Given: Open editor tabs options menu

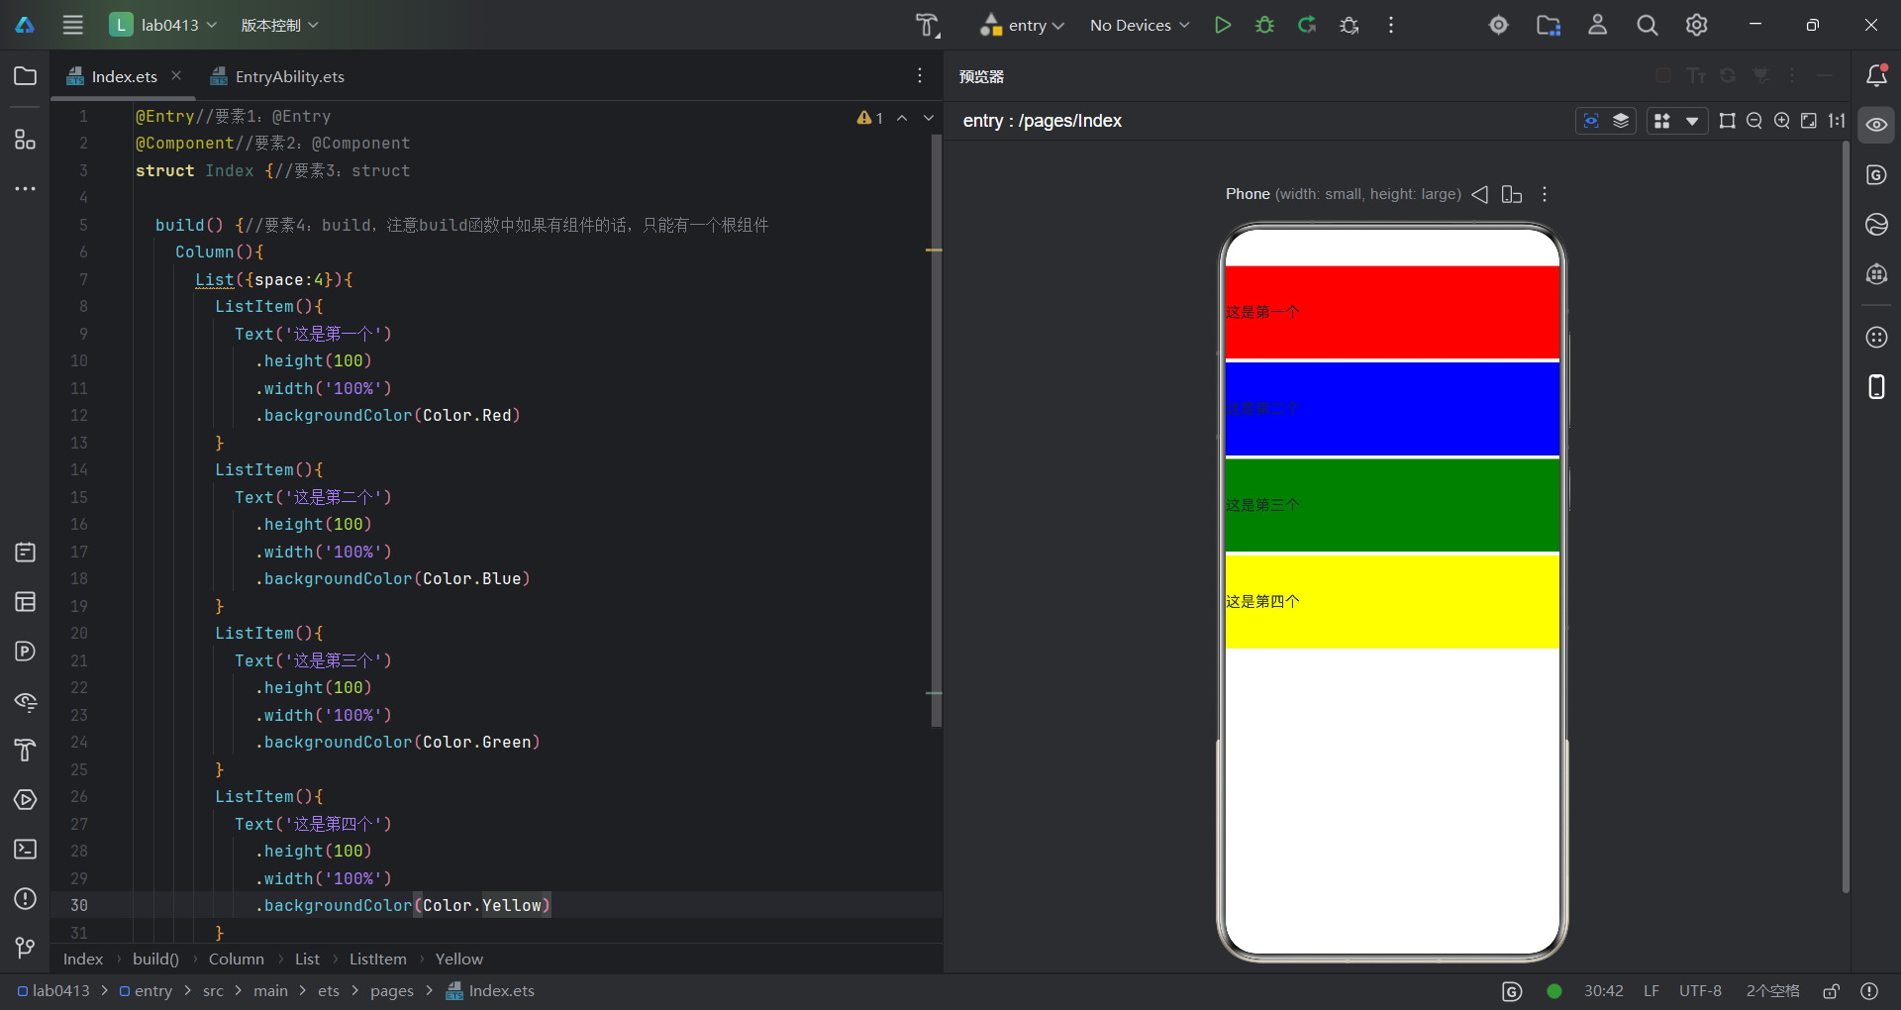Looking at the screenshot, I should [920, 76].
